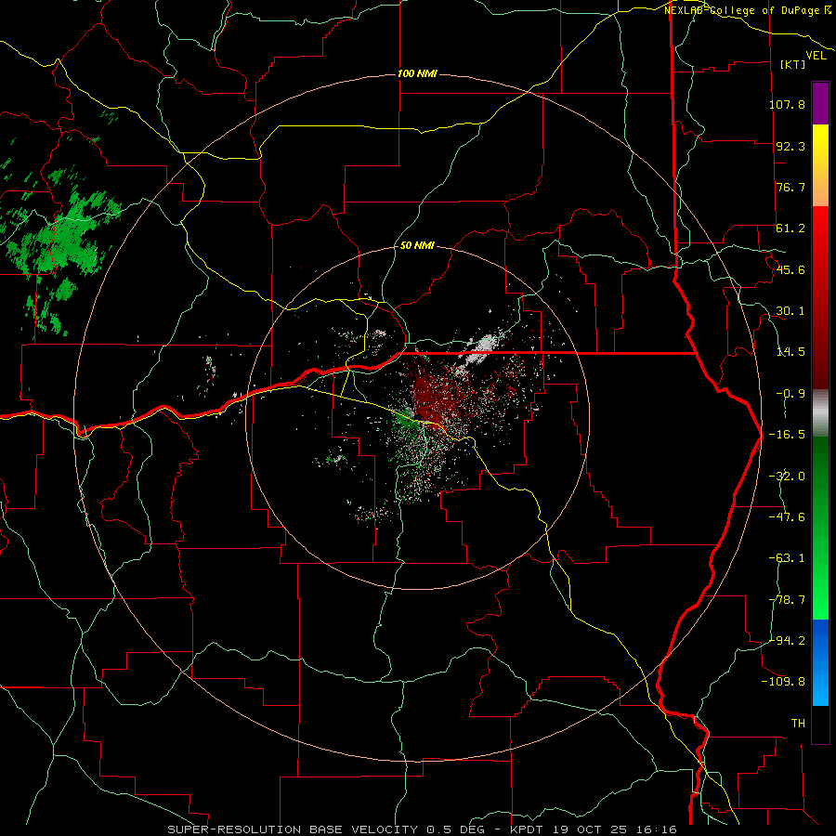Select the -94.2 scale value
The width and height of the screenshot is (836, 836).
click(x=787, y=640)
